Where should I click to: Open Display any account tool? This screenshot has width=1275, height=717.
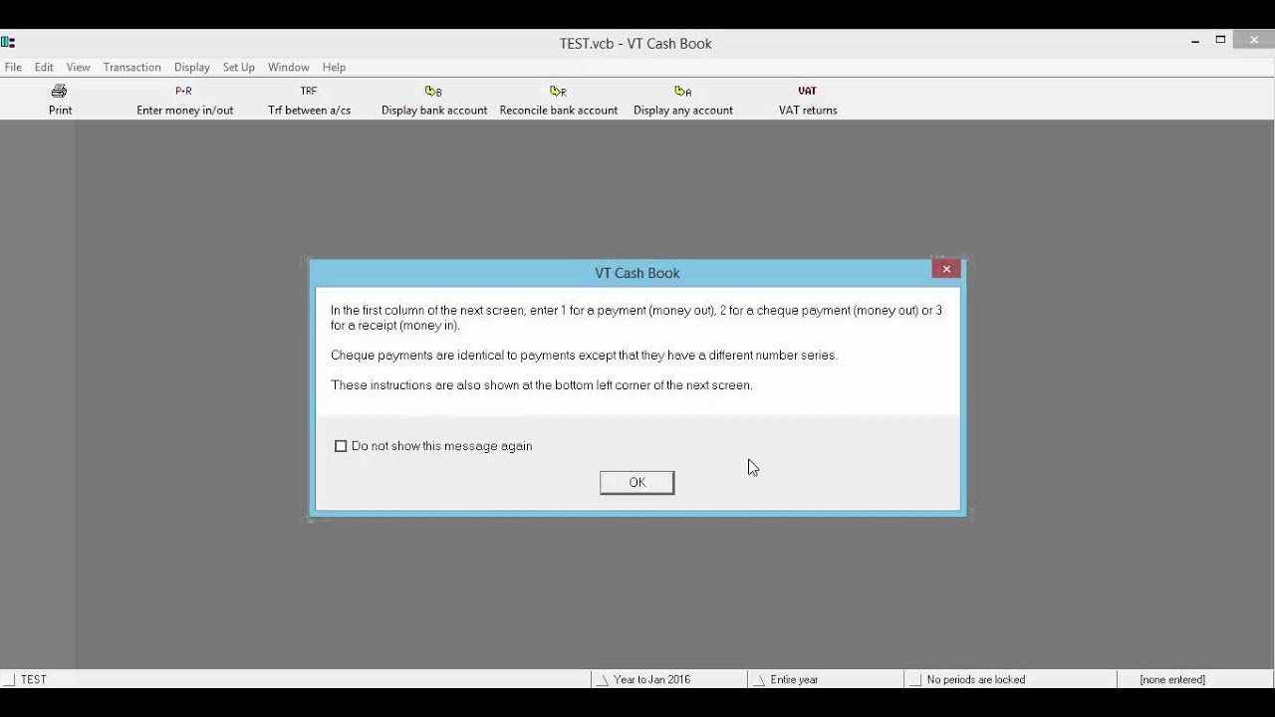click(x=683, y=100)
